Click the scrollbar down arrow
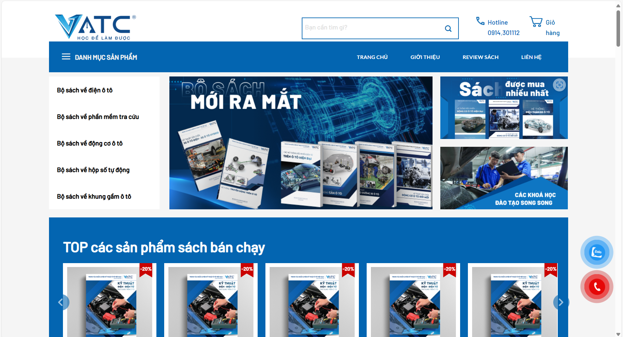 pyautogui.click(x=618, y=334)
